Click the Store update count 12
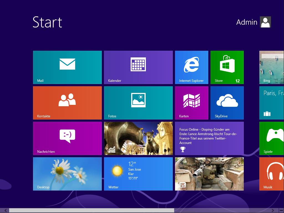 click(x=237, y=81)
